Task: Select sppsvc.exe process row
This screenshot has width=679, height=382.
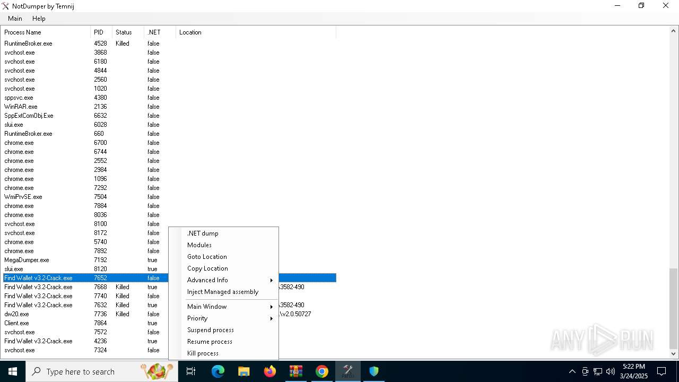Action: (x=169, y=98)
